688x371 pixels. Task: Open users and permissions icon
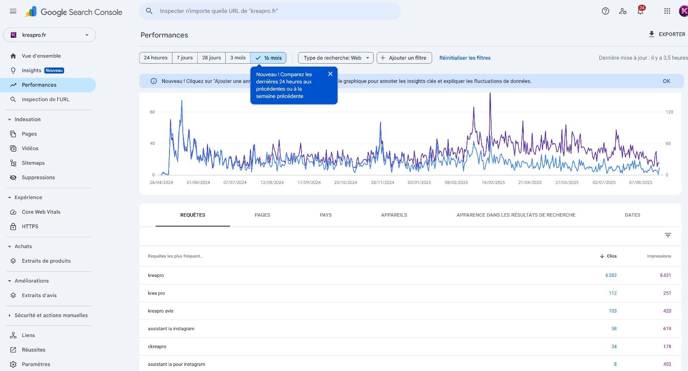pyautogui.click(x=623, y=11)
